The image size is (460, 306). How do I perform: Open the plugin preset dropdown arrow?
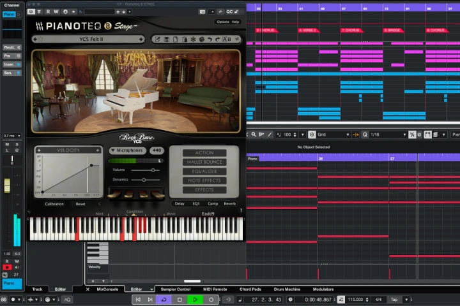(x=129, y=11)
